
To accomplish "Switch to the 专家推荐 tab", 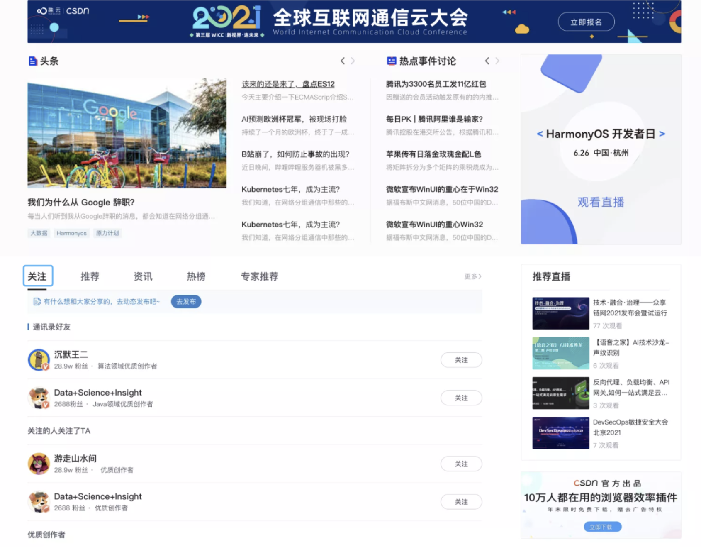I will click(260, 276).
